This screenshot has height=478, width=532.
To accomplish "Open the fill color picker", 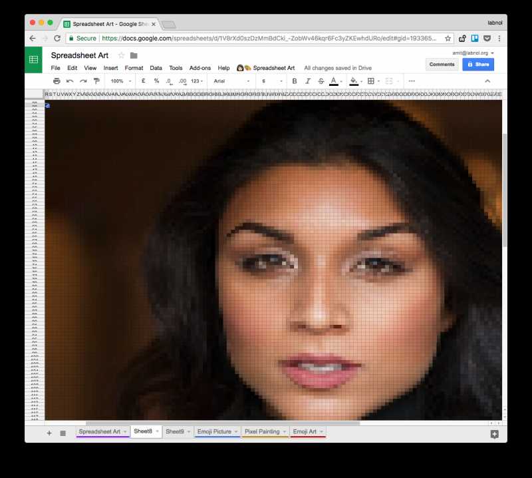I will coord(353,81).
